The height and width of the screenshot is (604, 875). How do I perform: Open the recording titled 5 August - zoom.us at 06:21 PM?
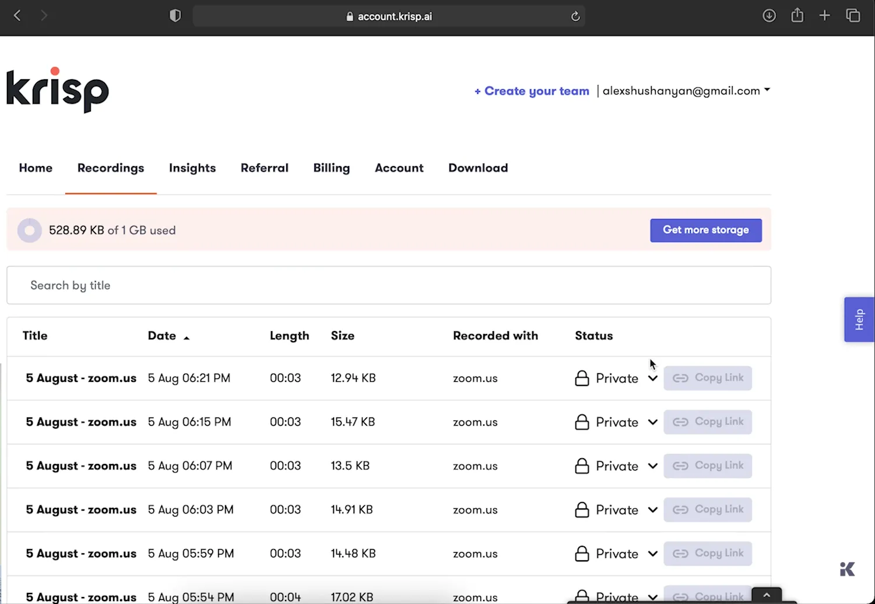(81, 378)
